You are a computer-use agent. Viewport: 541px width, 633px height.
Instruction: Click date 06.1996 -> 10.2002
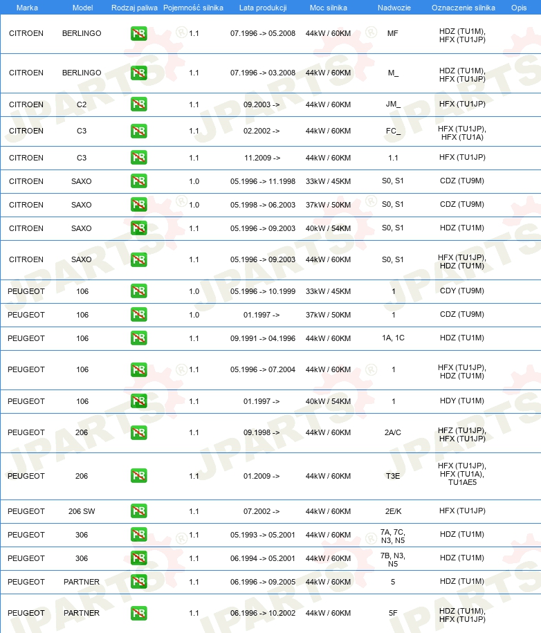[263, 613]
